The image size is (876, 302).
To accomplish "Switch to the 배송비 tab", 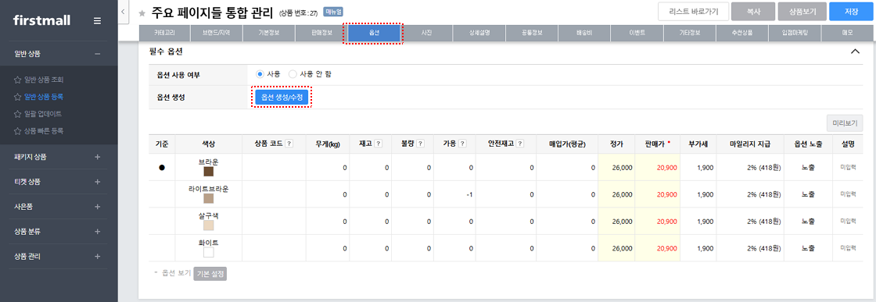I will (584, 34).
